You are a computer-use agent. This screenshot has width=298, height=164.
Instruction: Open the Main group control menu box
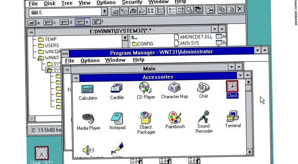pos(67,70)
